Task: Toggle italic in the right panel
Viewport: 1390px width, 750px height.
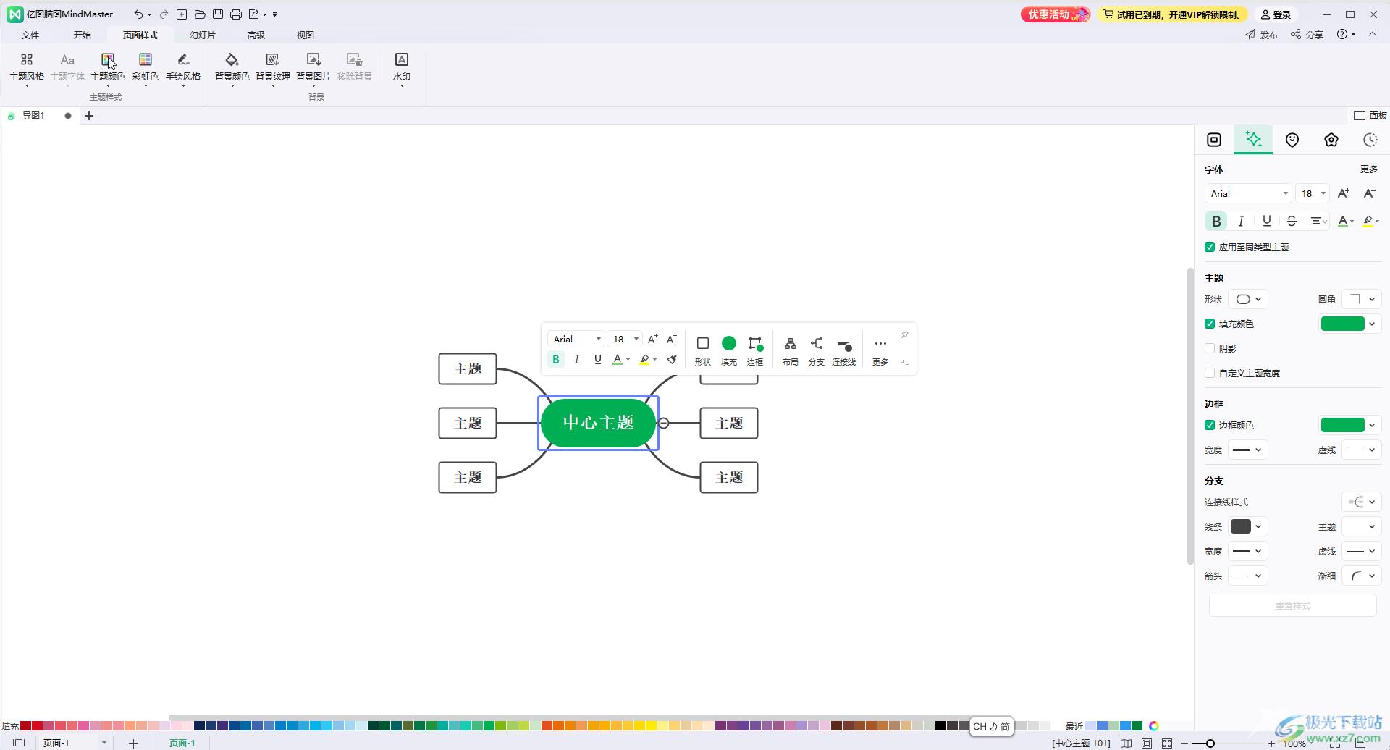Action: point(1241,221)
